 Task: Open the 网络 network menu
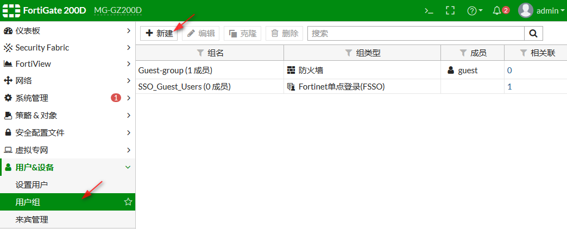point(68,80)
